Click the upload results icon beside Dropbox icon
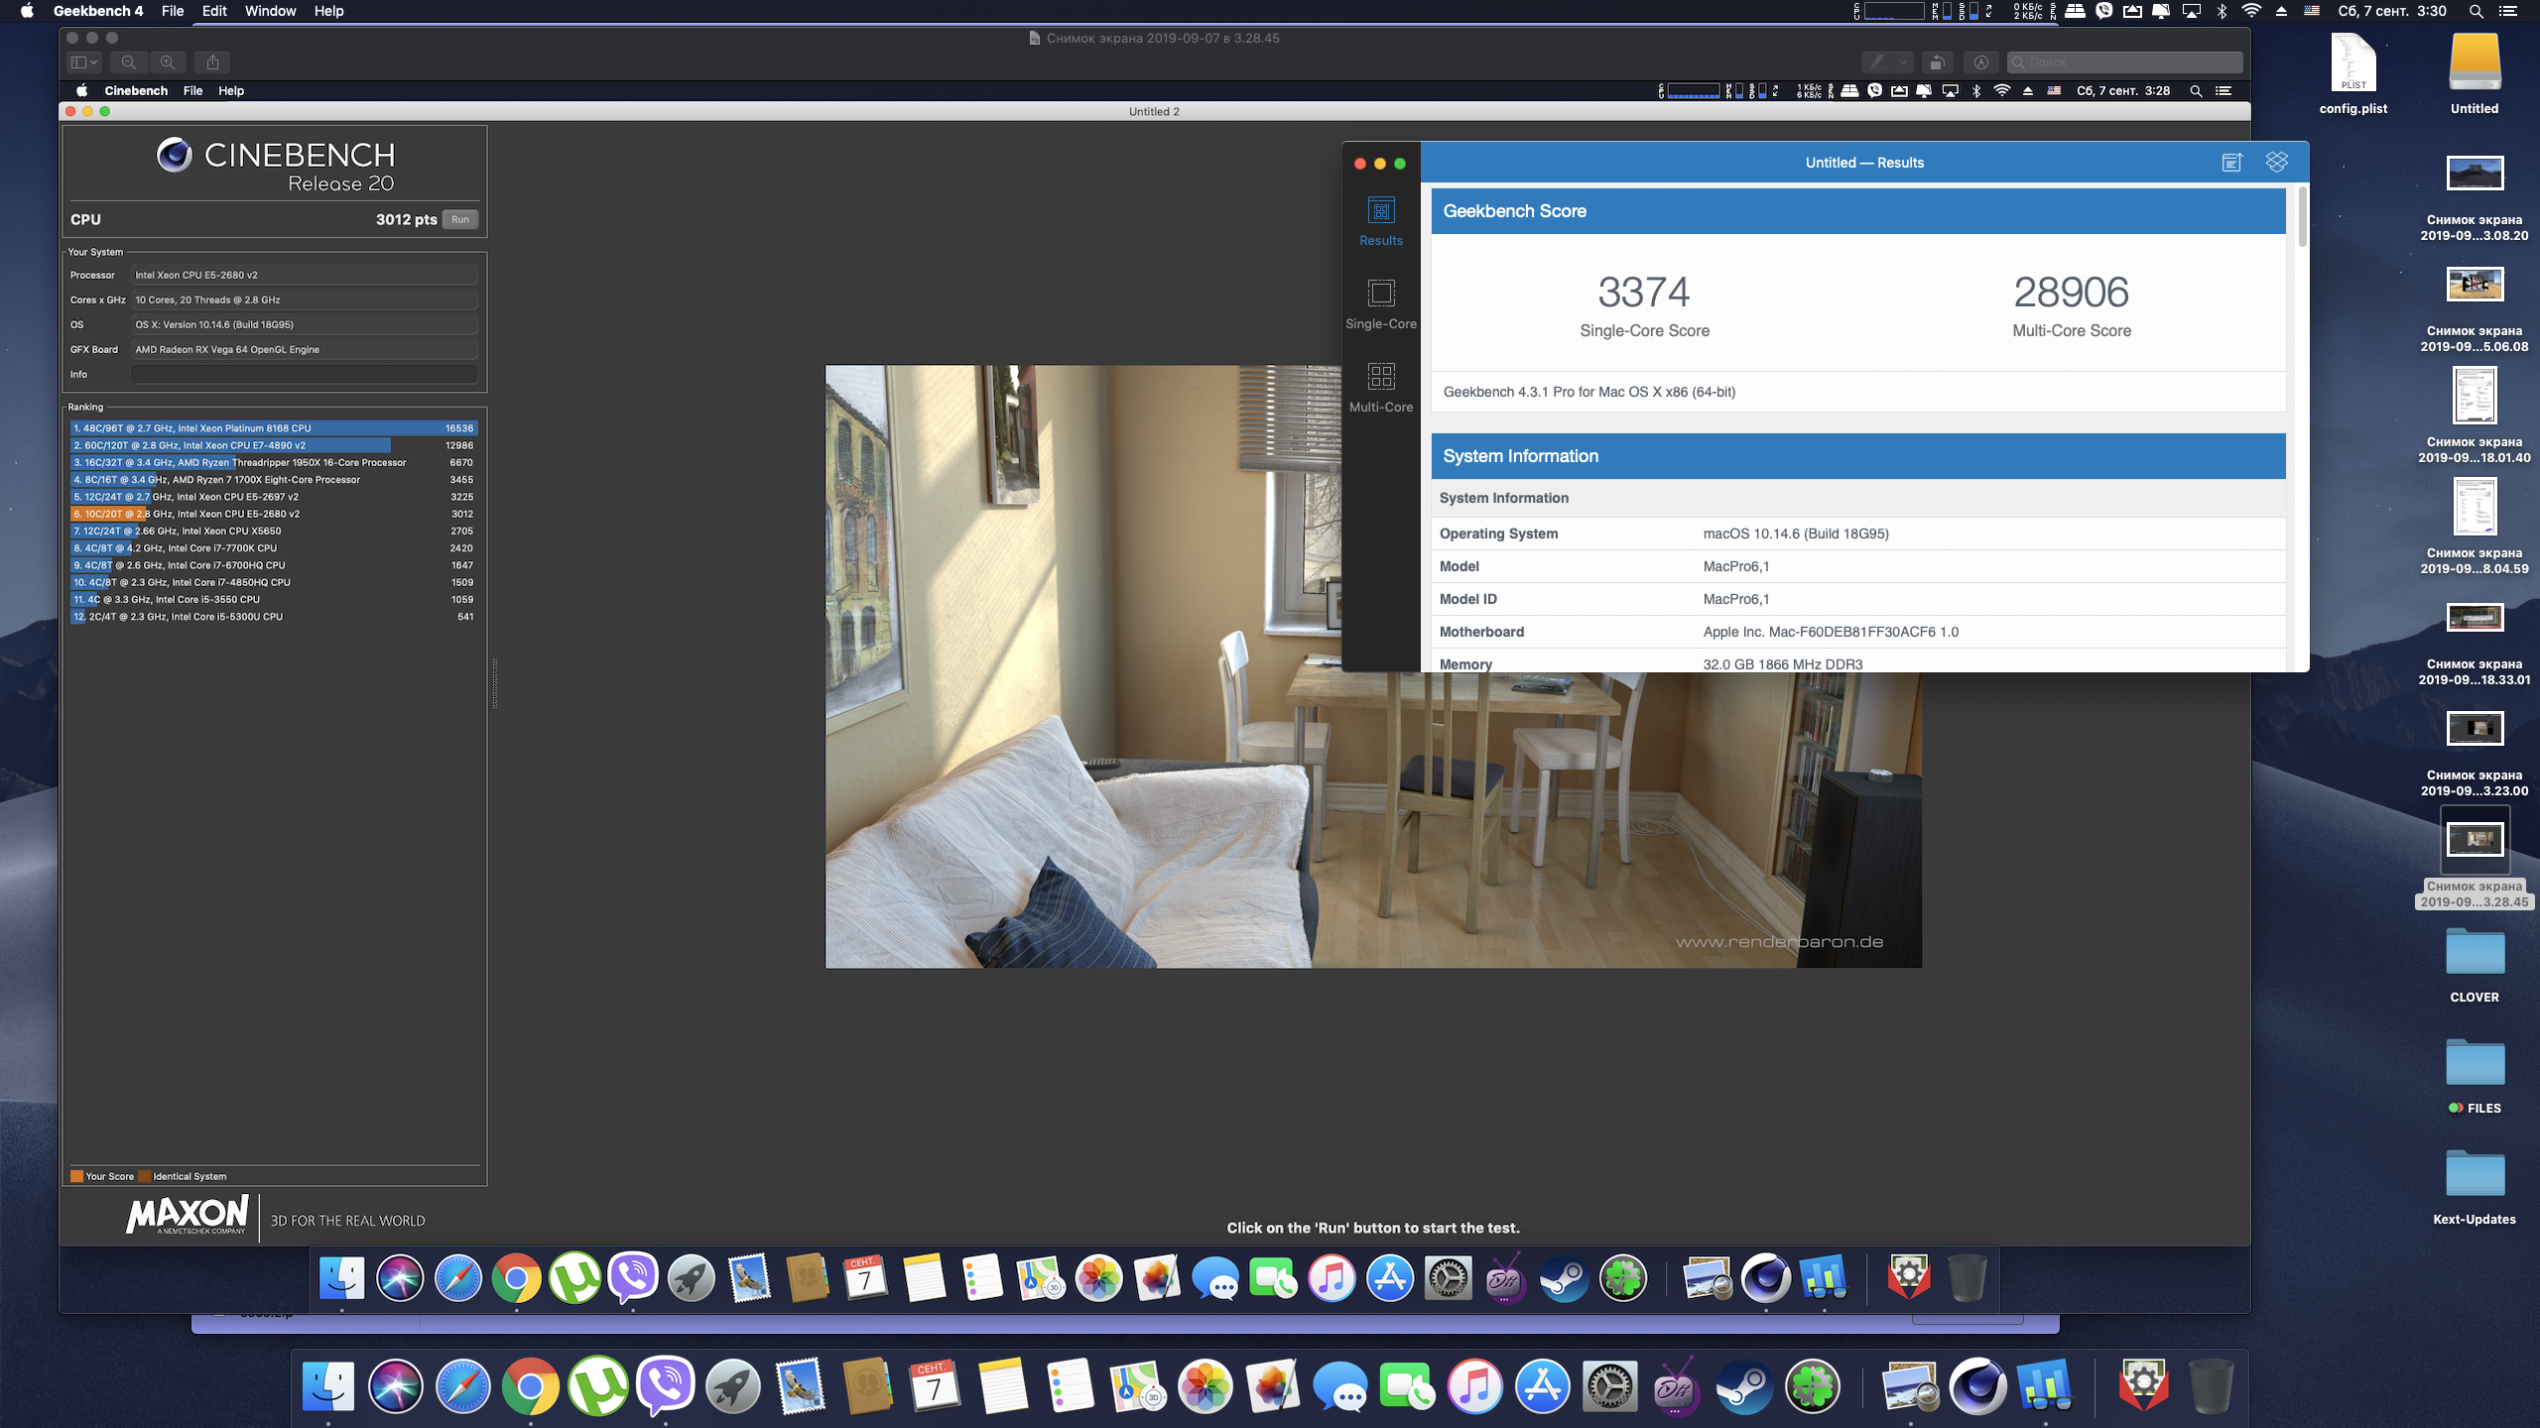Screen dimensions: 2540x1428 click(x=2231, y=163)
